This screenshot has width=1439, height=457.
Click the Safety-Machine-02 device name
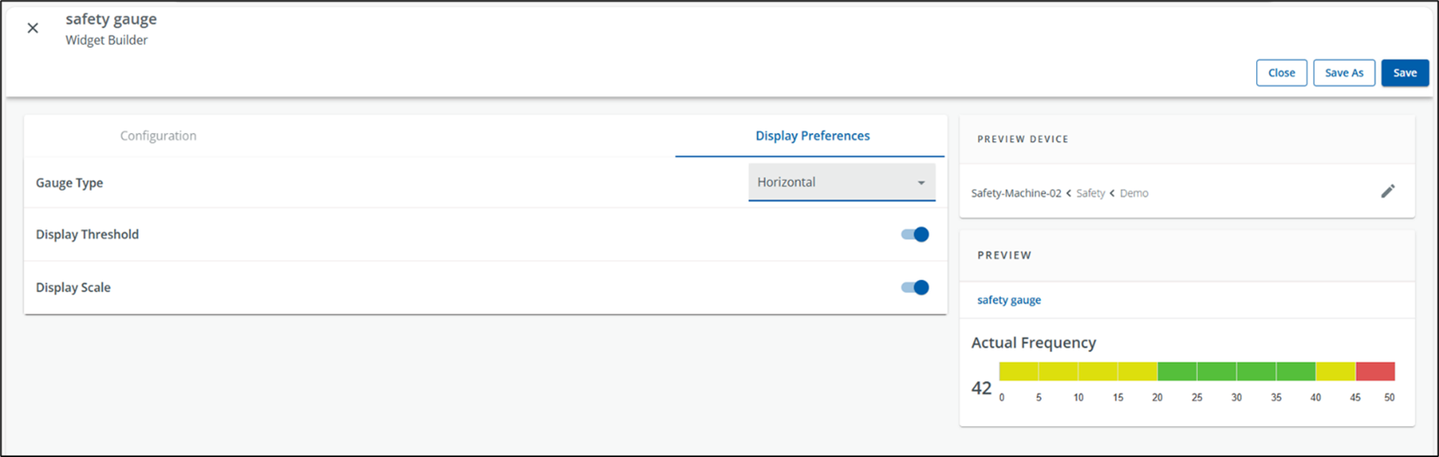(1016, 193)
